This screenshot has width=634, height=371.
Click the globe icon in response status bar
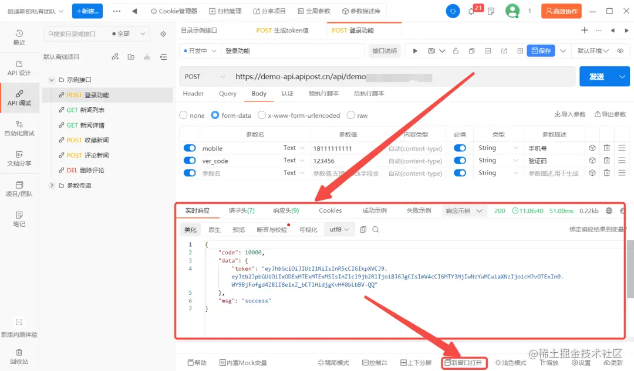pos(609,211)
